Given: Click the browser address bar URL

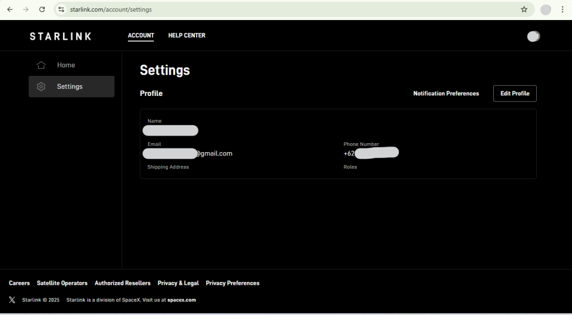Looking at the screenshot, I should [x=111, y=9].
